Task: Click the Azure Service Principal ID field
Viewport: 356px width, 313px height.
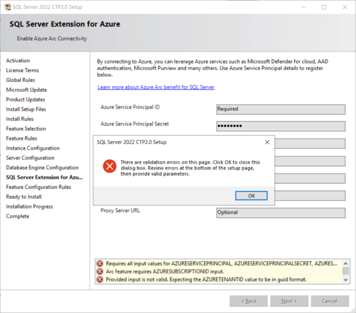Action: click(x=281, y=109)
